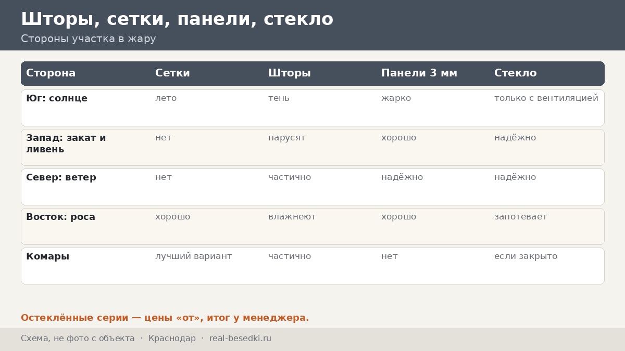Click "надёжно" under Панели in the Север row
Viewport: 625px width, 351px height.
tap(402, 177)
